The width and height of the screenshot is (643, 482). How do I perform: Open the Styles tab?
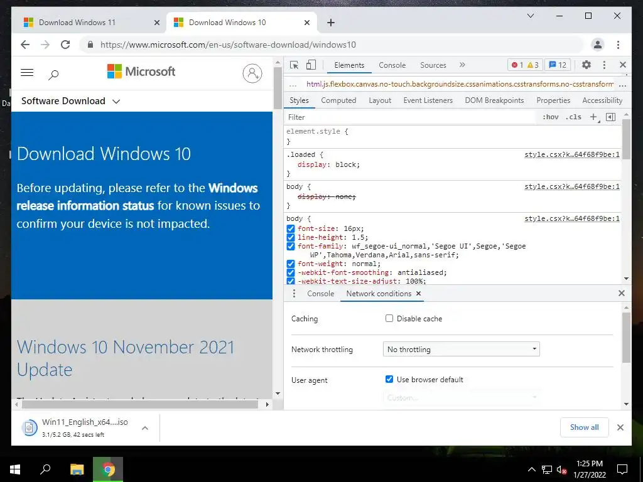click(x=299, y=100)
